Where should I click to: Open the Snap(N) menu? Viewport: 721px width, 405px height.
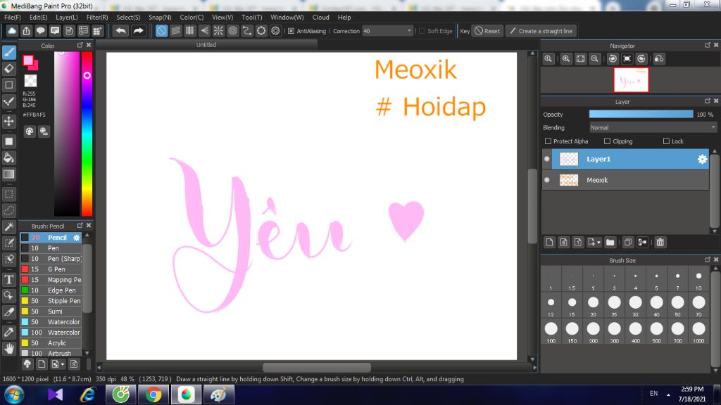[x=160, y=17]
